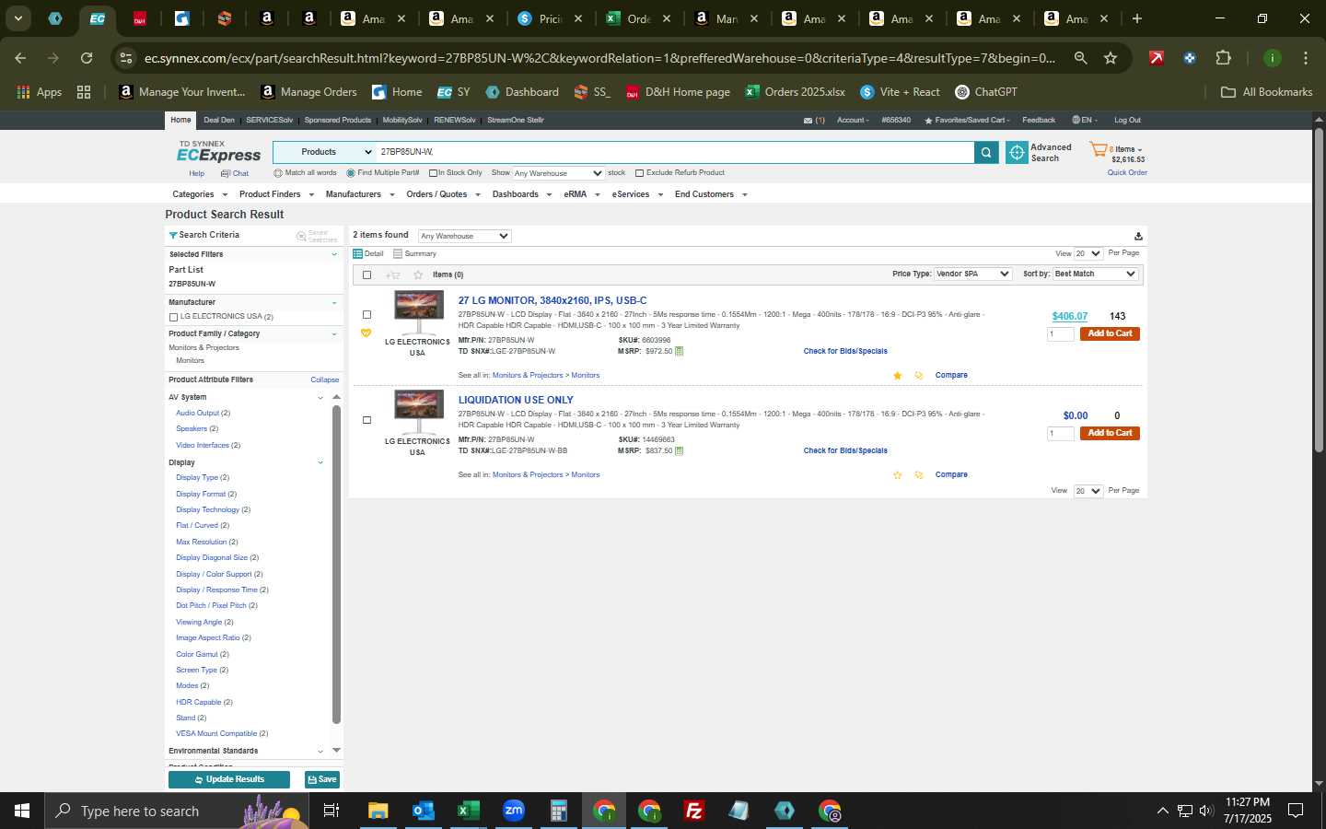This screenshot has width=1326, height=829.
Task: Open Advanced Search crosshair icon
Action: pos(1017,153)
